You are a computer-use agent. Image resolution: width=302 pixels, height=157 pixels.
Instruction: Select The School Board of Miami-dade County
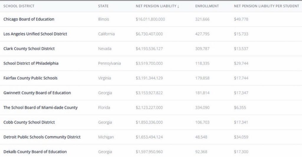[40, 108]
